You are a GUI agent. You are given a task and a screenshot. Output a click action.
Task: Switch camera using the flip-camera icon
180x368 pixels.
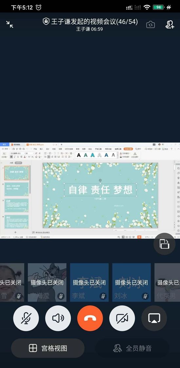tap(150, 24)
